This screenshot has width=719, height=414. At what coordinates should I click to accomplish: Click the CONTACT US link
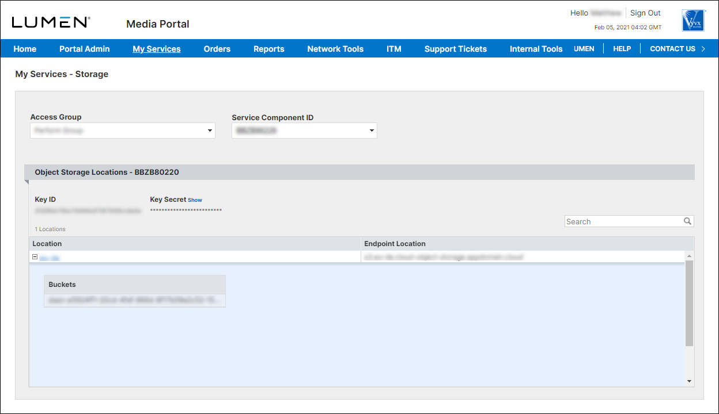[x=672, y=49]
